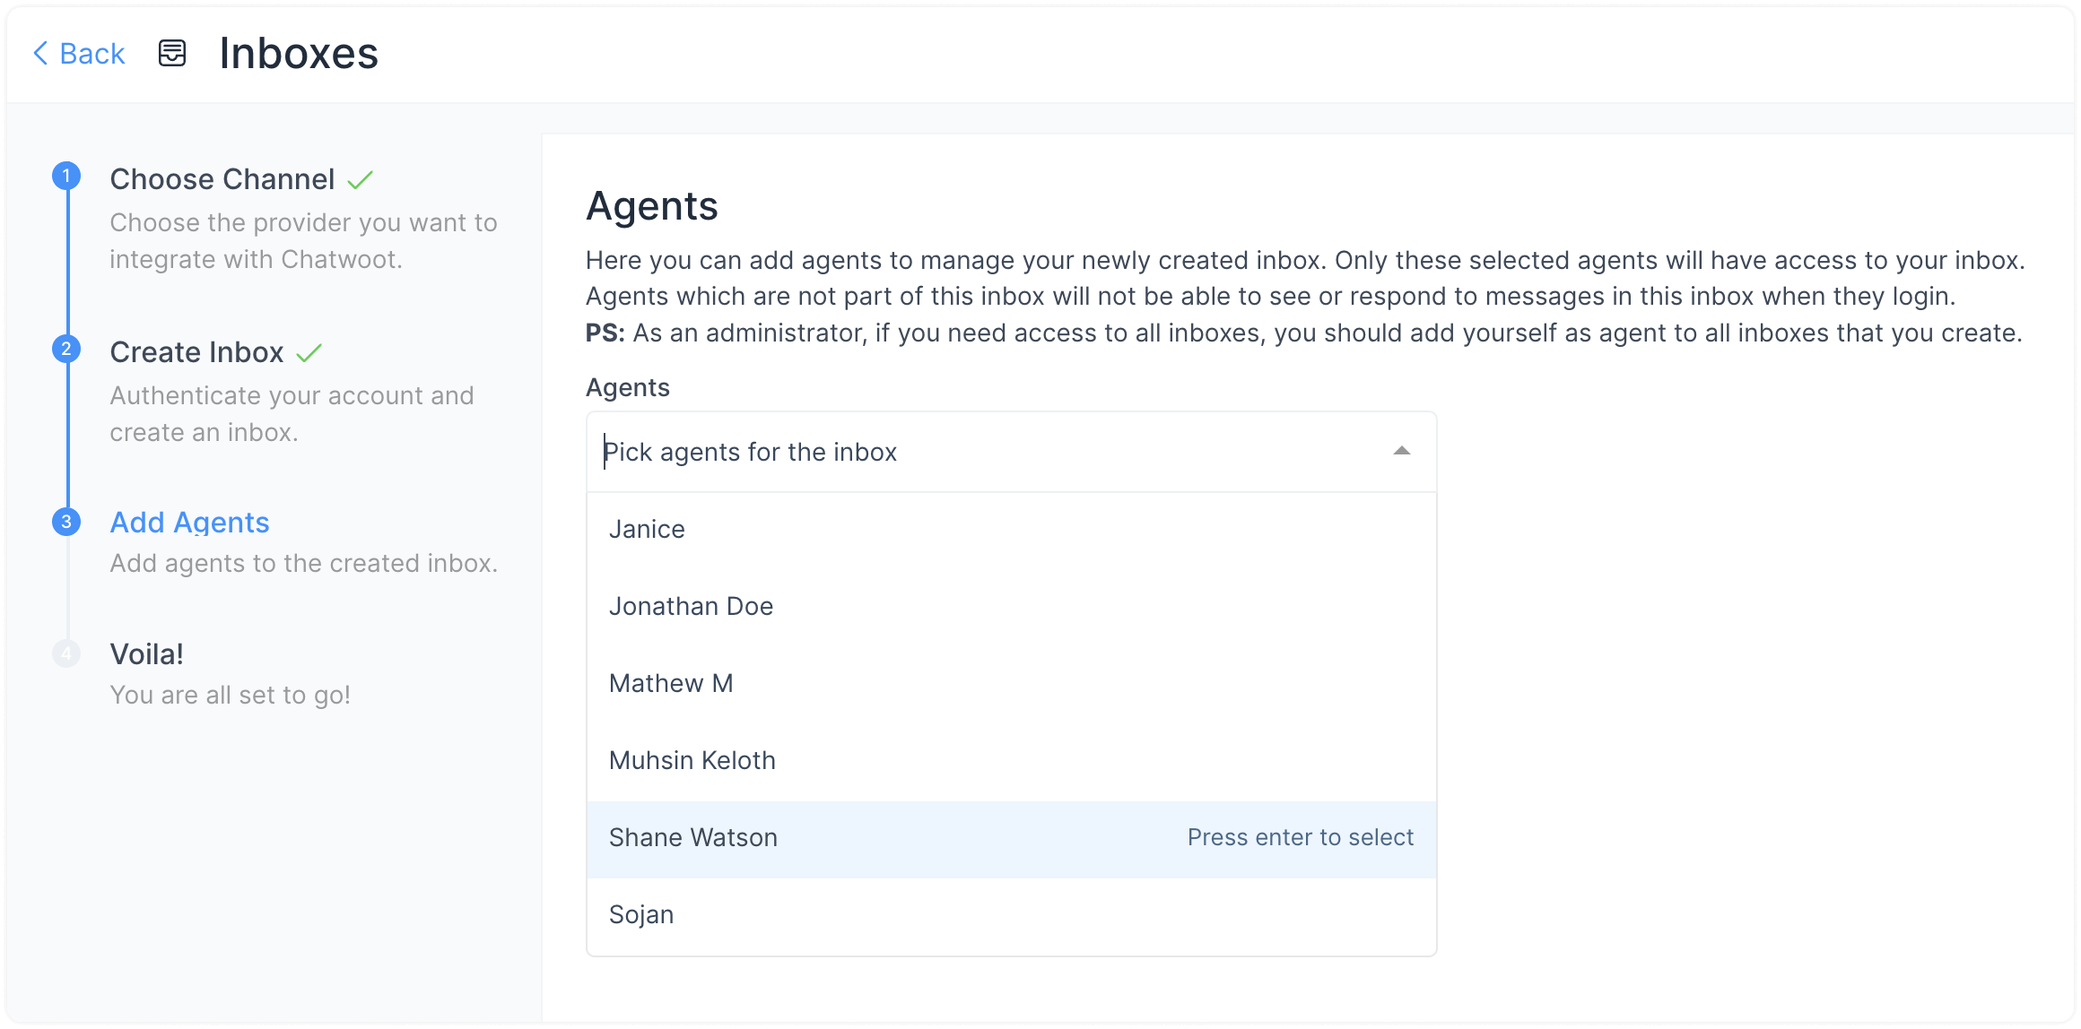Click the inboxes icon beside the Inboxes heading

(x=171, y=53)
